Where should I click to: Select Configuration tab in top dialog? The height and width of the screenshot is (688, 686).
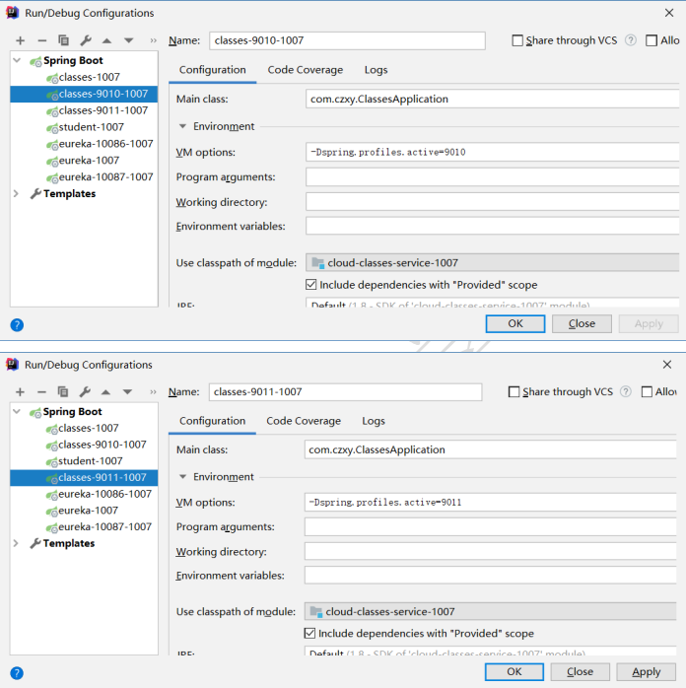(212, 70)
